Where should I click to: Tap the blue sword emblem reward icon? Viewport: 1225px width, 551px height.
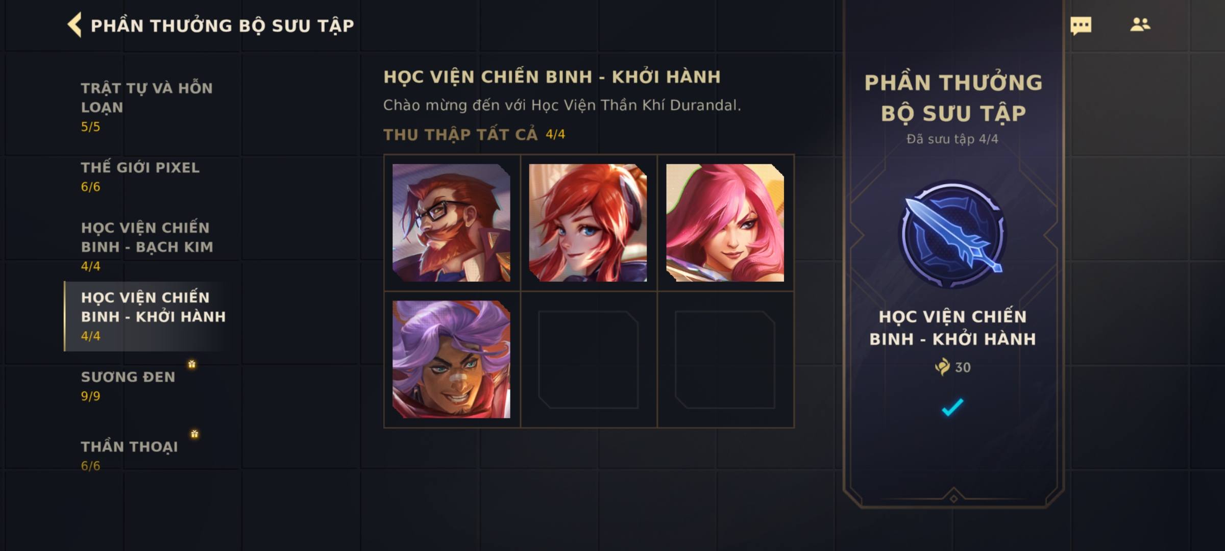point(952,235)
